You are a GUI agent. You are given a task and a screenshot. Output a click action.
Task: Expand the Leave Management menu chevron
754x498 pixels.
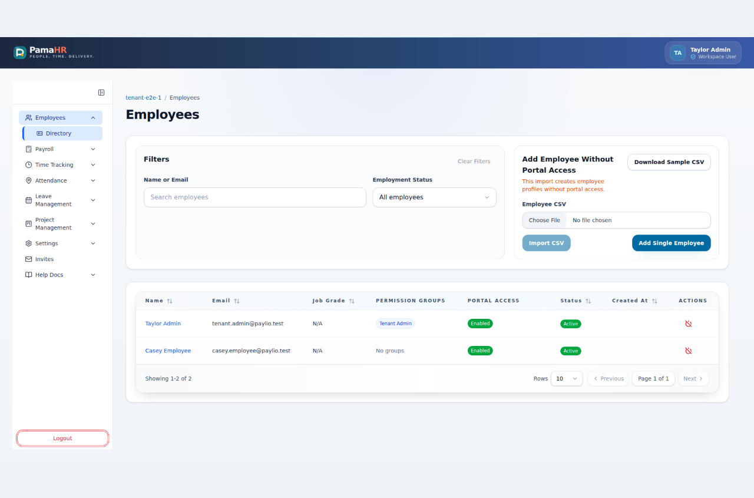pyautogui.click(x=93, y=200)
